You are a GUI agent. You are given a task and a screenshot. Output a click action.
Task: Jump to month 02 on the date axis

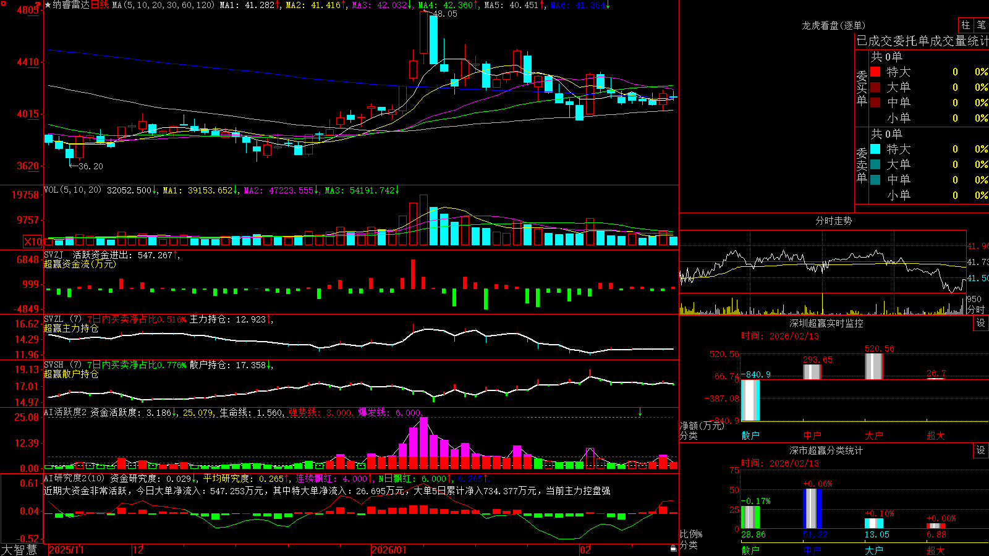click(585, 550)
